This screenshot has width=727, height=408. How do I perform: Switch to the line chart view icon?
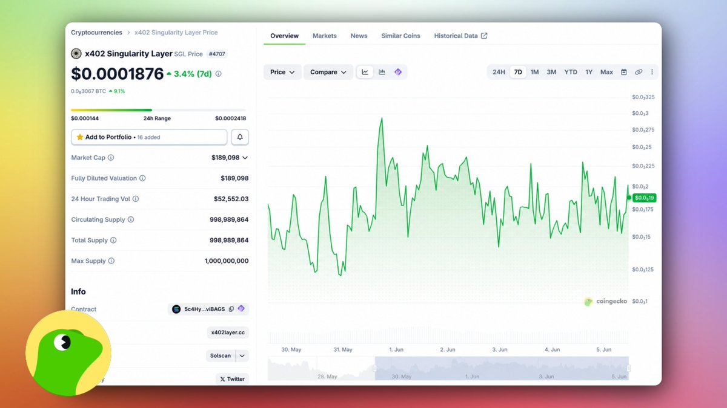pos(365,72)
